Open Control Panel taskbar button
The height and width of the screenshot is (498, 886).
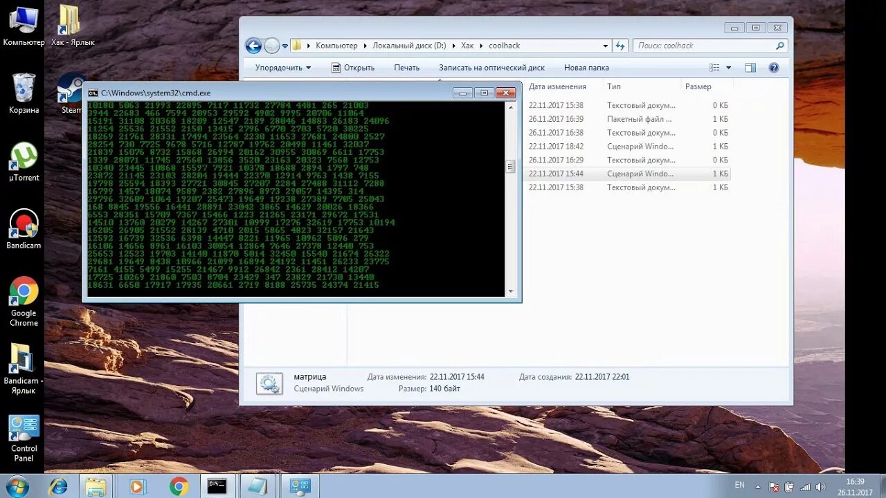(300, 486)
